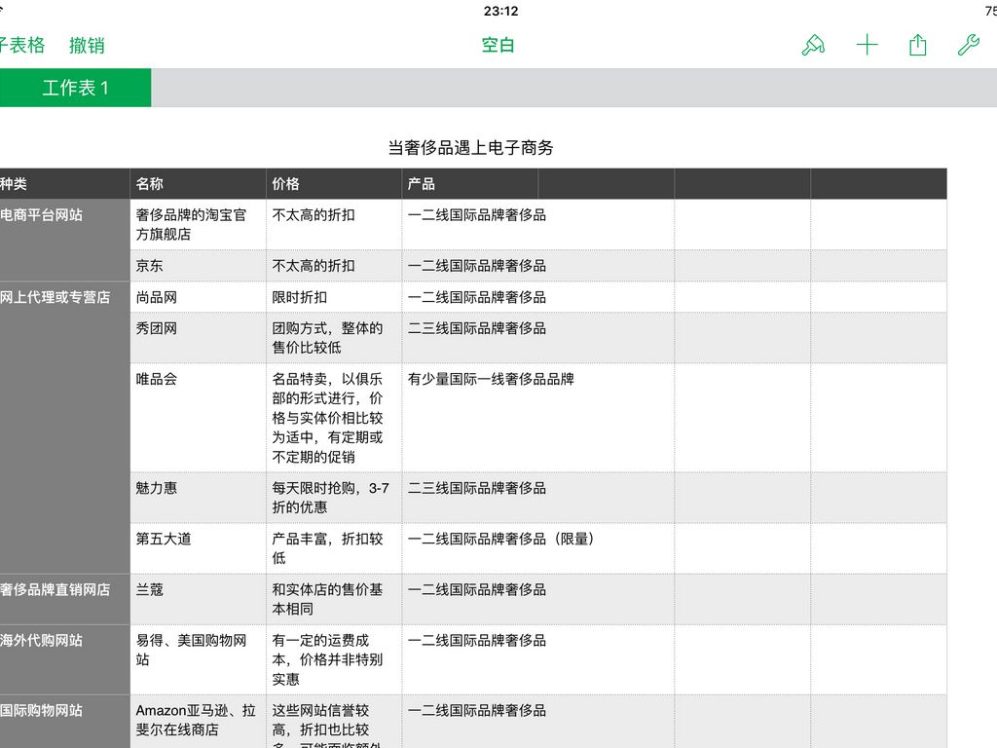
Task: Select the 产品 column header cell
Action: [x=469, y=183]
